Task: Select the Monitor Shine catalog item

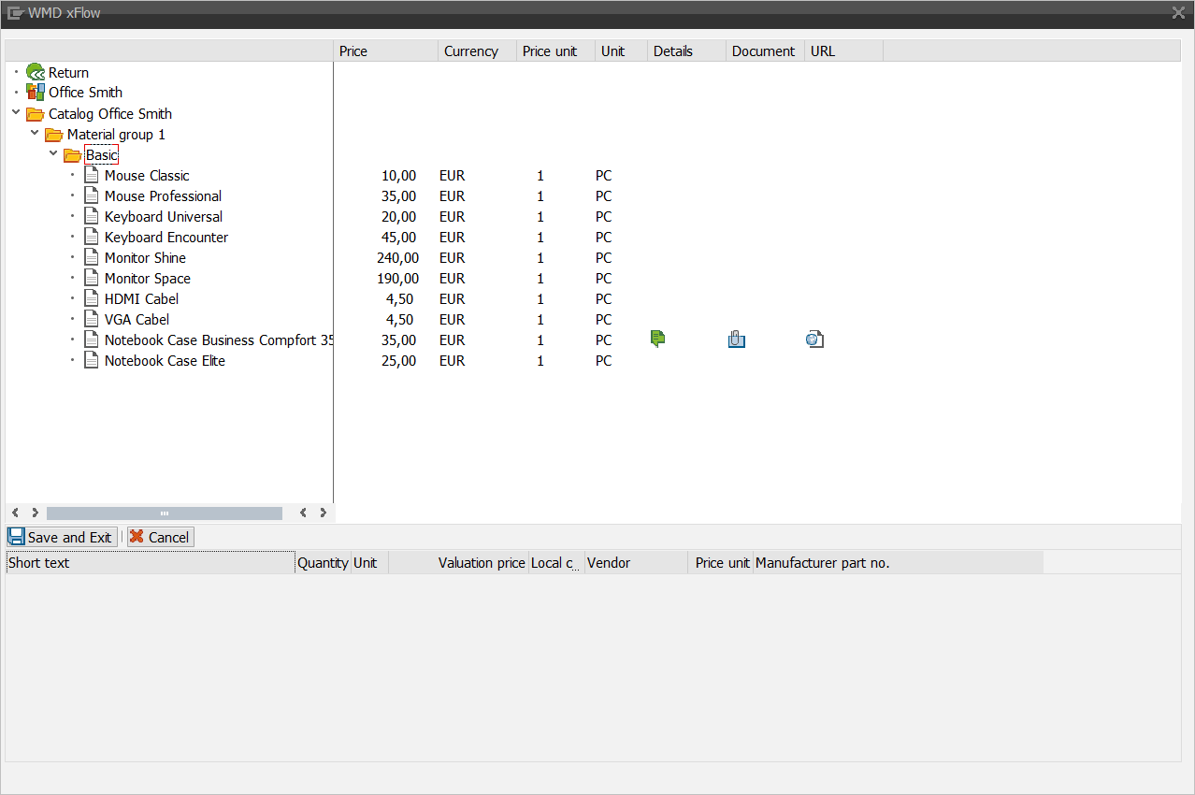Action: click(x=145, y=258)
